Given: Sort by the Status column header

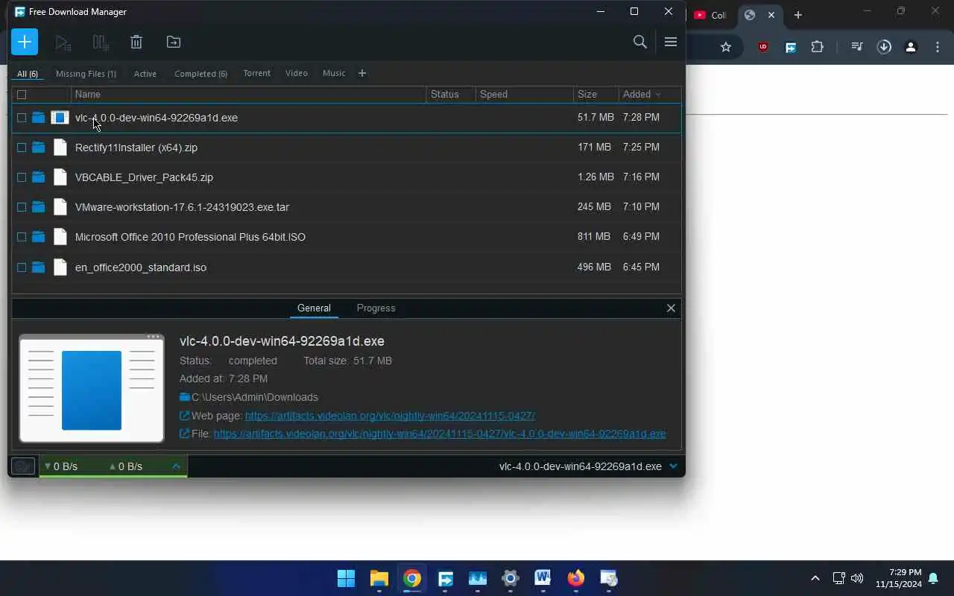Looking at the screenshot, I should point(444,95).
